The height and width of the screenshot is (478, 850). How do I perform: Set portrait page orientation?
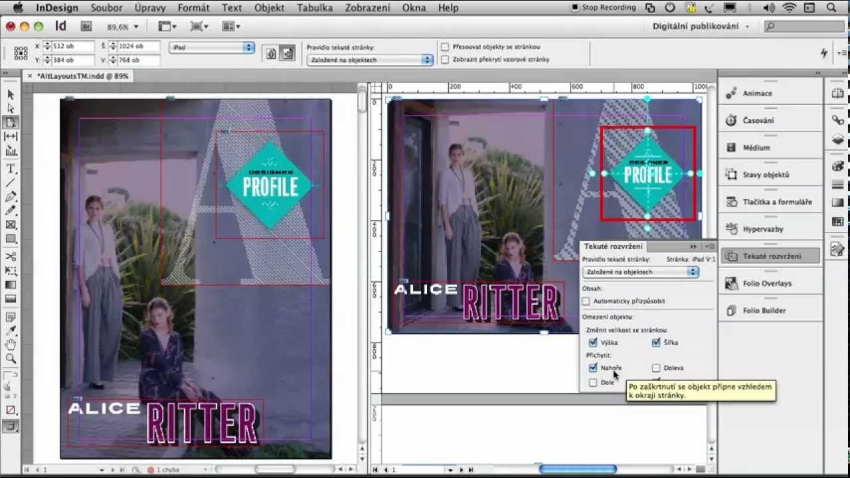[x=271, y=54]
